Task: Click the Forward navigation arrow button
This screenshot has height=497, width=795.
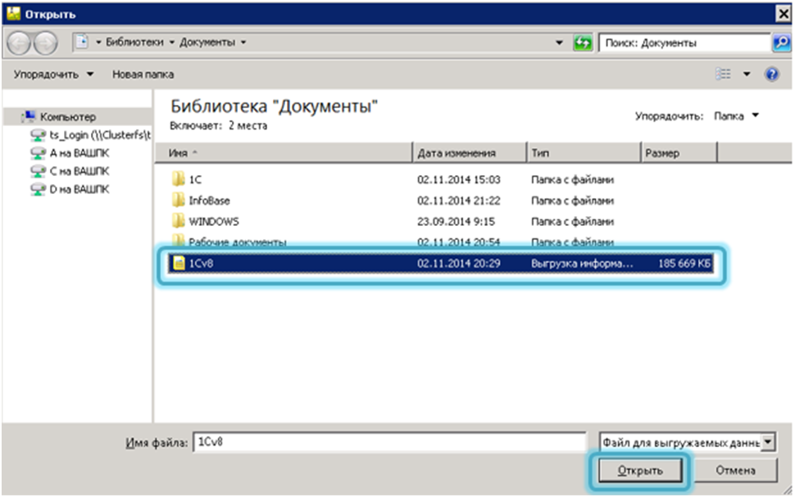Action: pyautogui.click(x=46, y=43)
